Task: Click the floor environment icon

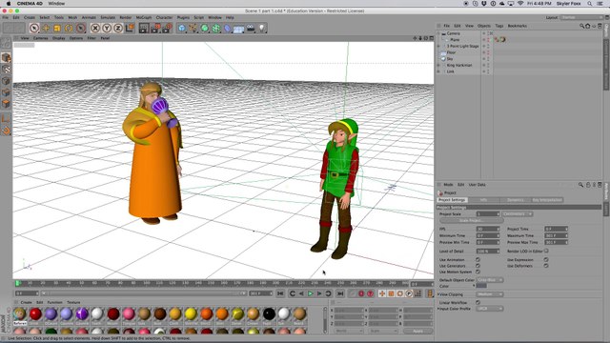Action: (x=239, y=29)
